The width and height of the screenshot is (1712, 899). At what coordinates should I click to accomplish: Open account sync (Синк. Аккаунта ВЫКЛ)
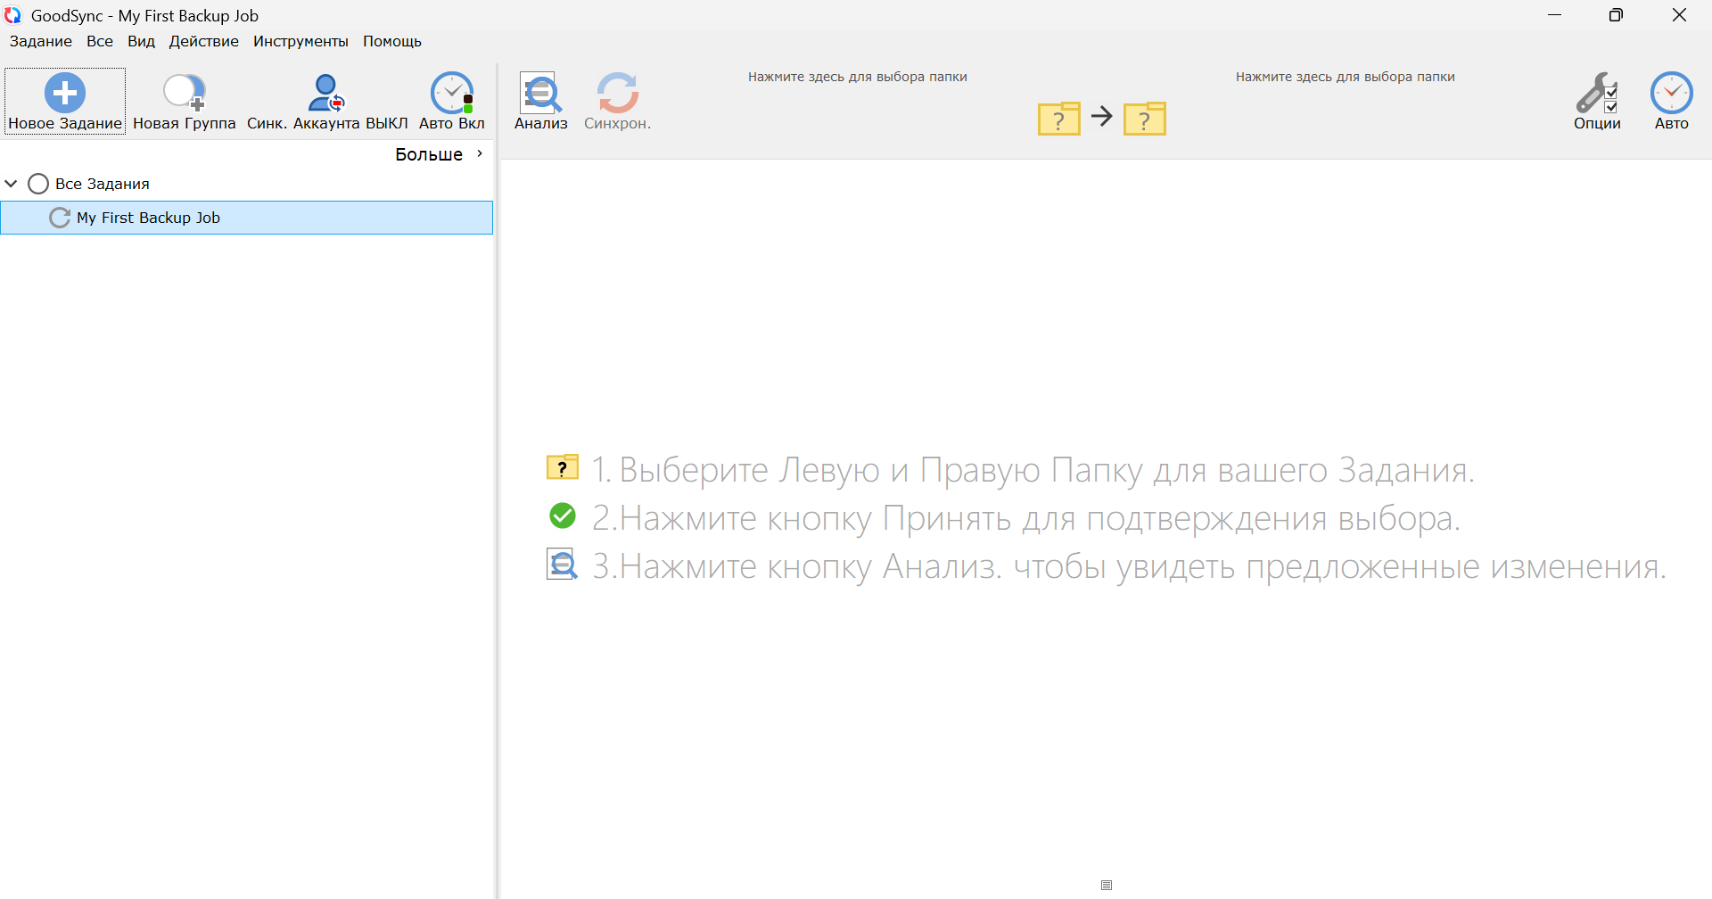pos(326,93)
